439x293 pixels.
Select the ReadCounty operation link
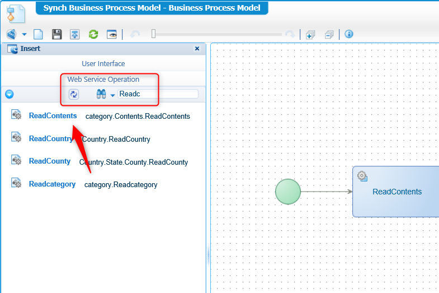point(50,161)
